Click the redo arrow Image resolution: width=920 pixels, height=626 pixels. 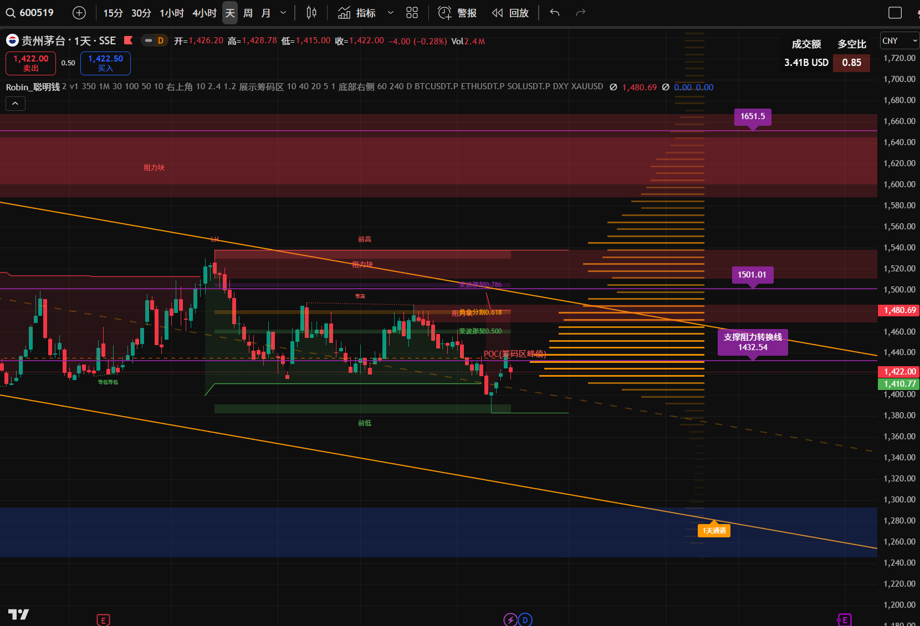tap(580, 13)
